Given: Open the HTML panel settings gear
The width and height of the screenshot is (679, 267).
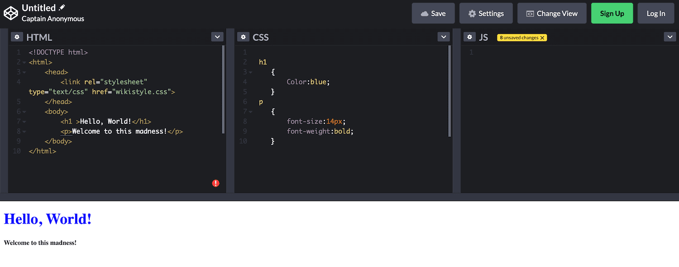Looking at the screenshot, I should [x=17, y=37].
